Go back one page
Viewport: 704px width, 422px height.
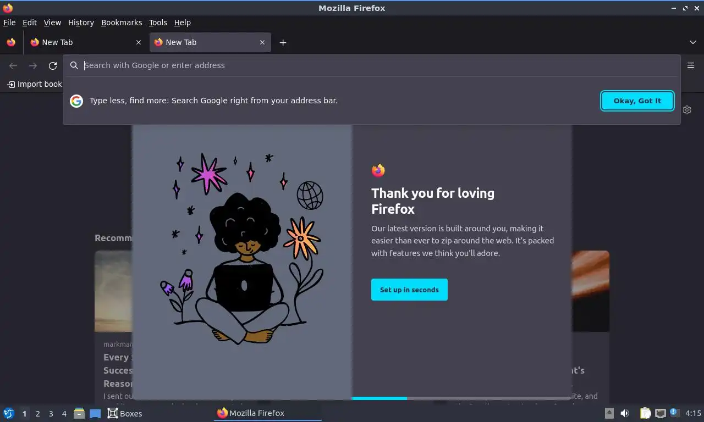click(x=13, y=66)
